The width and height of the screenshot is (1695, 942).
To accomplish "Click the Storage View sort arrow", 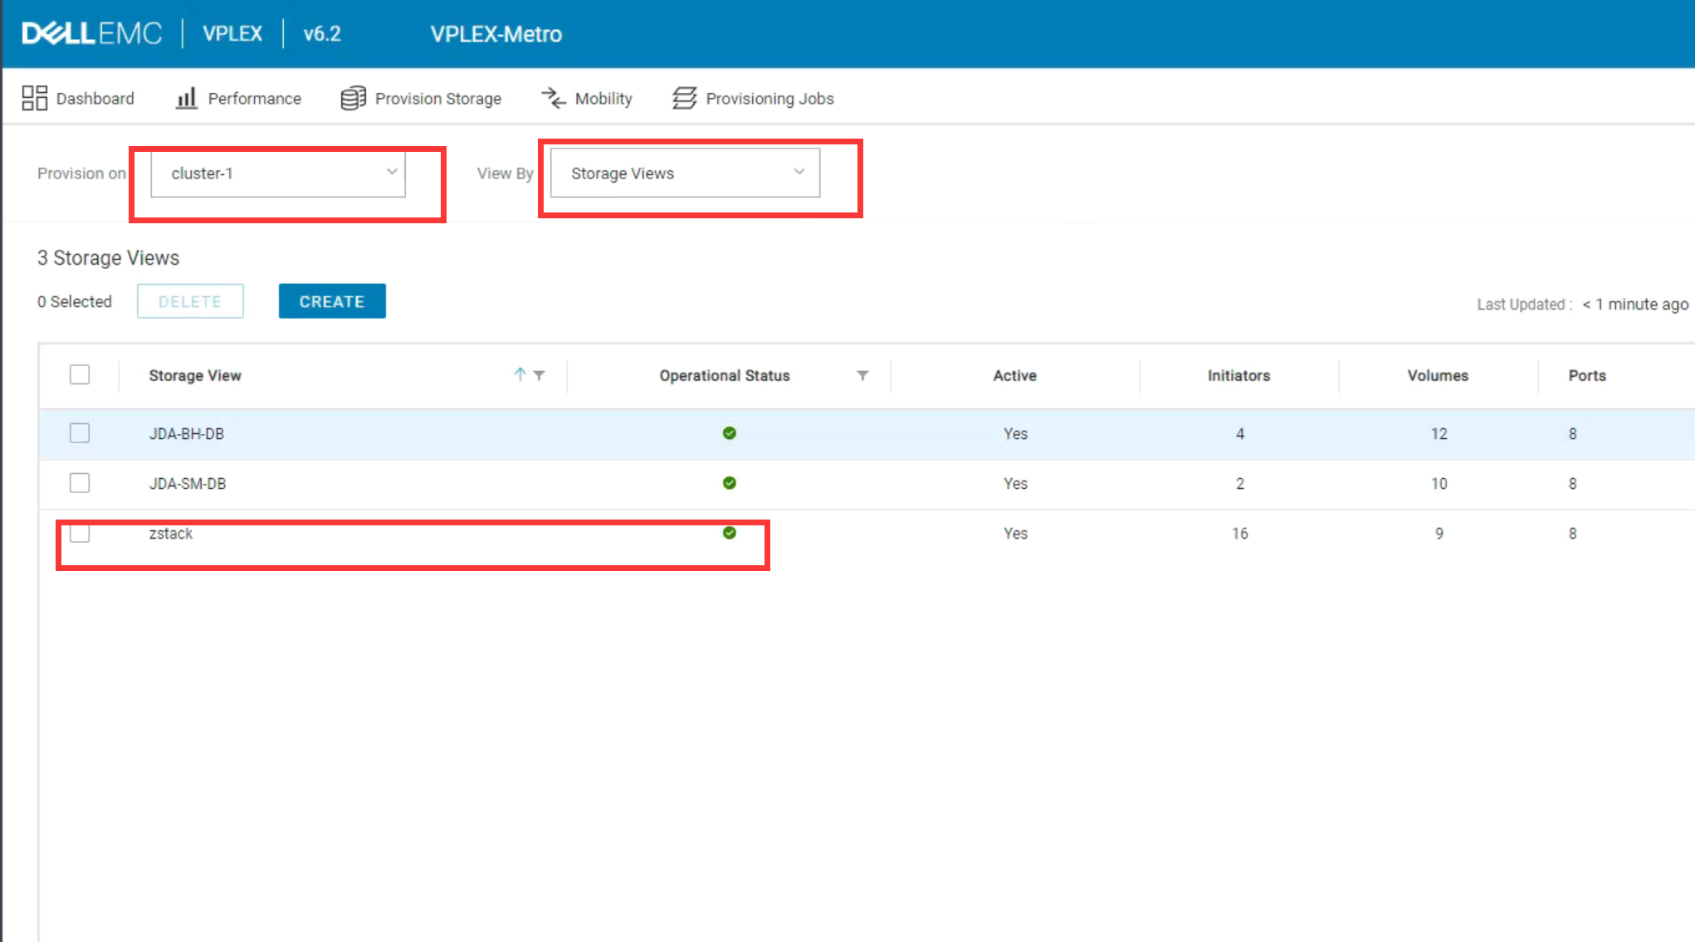I will pos(520,374).
